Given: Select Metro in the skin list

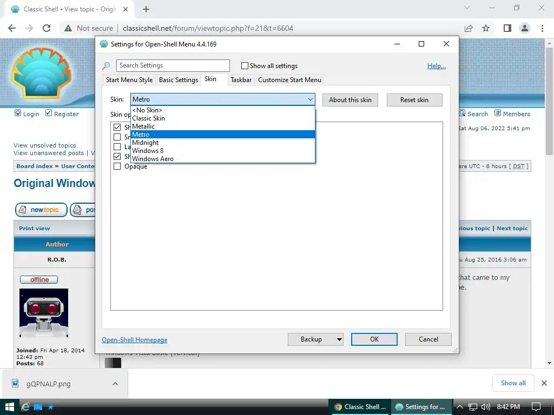Looking at the screenshot, I should (222, 135).
